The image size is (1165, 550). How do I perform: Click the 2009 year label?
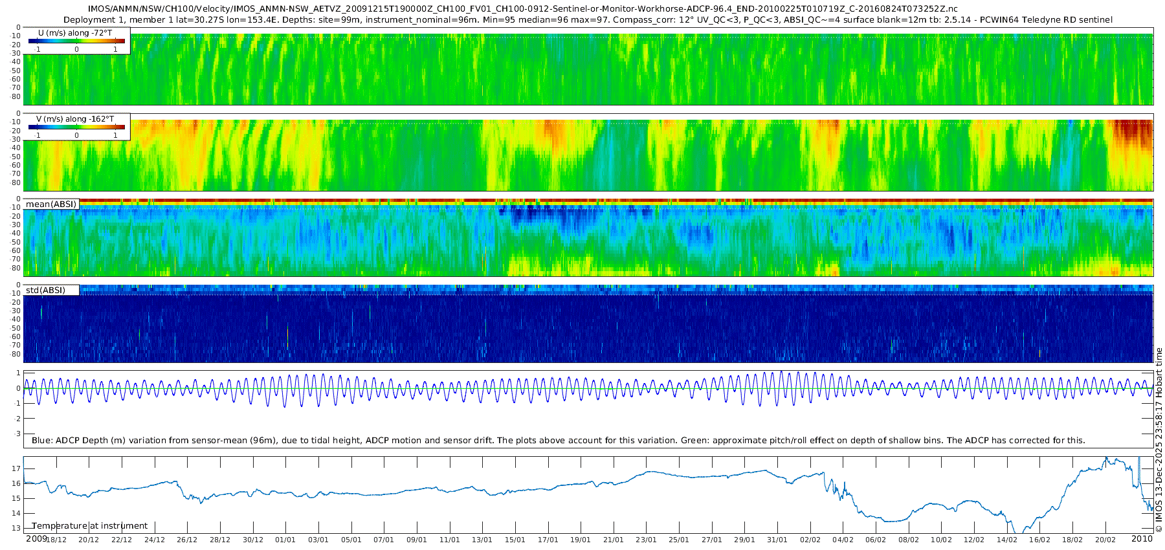point(36,539)
